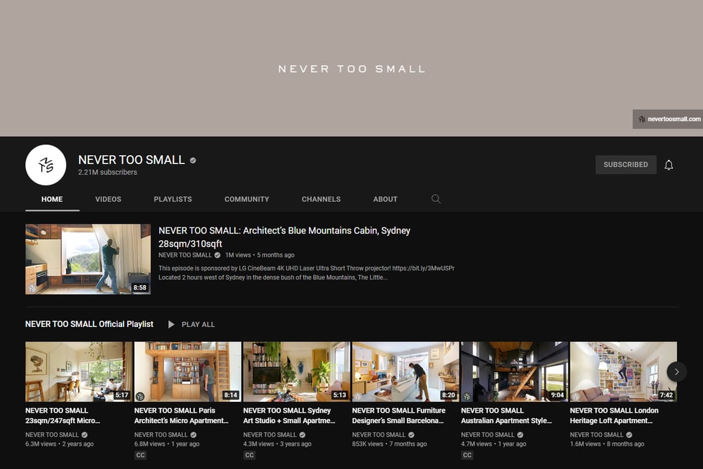Open the nevertoosmall.com banner link
This screenshot has height=469, width=703.
pyautogui.click(x=669, y=119)
